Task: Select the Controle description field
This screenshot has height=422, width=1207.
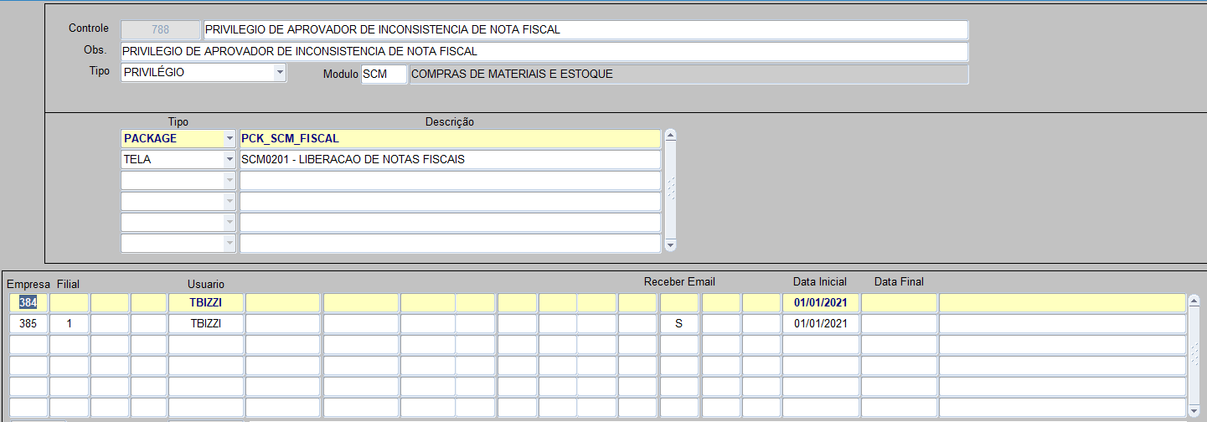Action: click(x=585, y=29)
